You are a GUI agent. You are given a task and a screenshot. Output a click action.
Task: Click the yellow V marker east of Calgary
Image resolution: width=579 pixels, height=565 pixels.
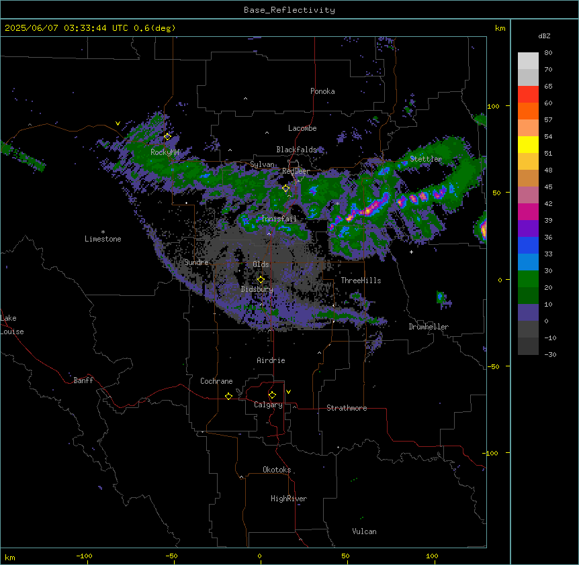288,392
